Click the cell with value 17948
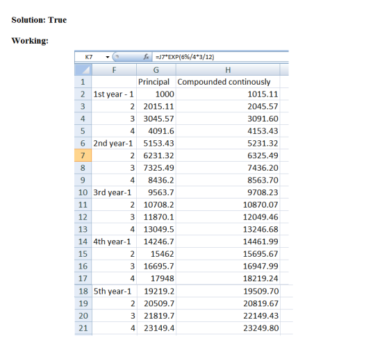Viewport: 389px width, 363px height. pos(156,278)
